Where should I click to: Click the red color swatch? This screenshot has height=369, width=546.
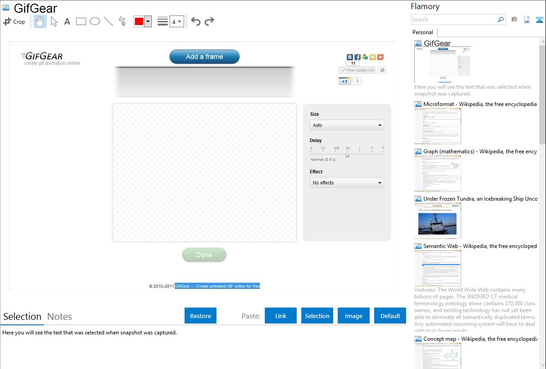tap(139, 21)
